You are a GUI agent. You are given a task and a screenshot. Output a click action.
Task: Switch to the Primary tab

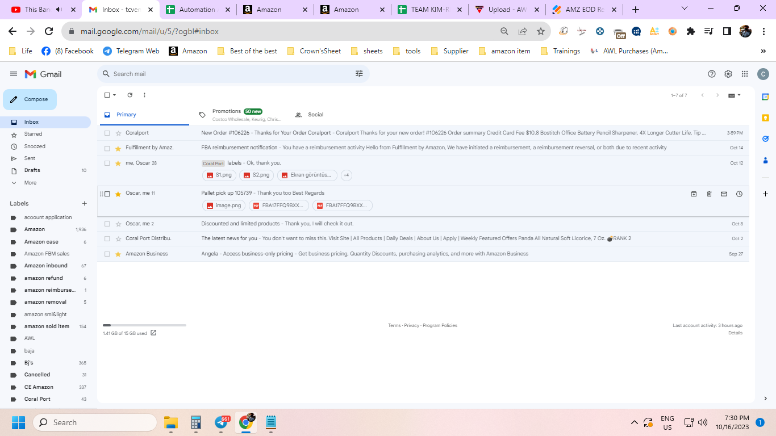point(144,115)
